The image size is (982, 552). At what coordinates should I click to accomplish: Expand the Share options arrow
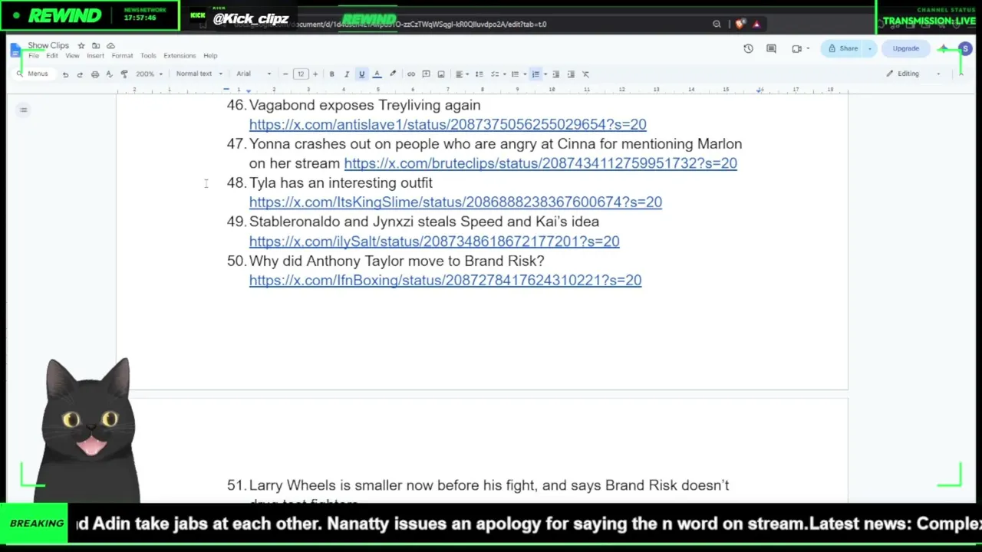click(x=869, y=49)
